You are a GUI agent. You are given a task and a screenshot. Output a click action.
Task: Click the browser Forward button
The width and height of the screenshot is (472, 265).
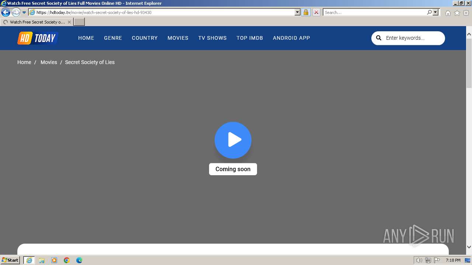pyautogui.click(x=16, y=12)
